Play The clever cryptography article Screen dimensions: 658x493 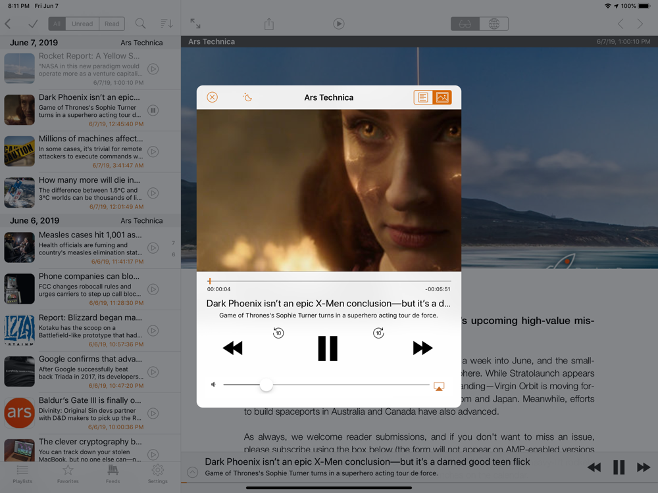[153, 454]
